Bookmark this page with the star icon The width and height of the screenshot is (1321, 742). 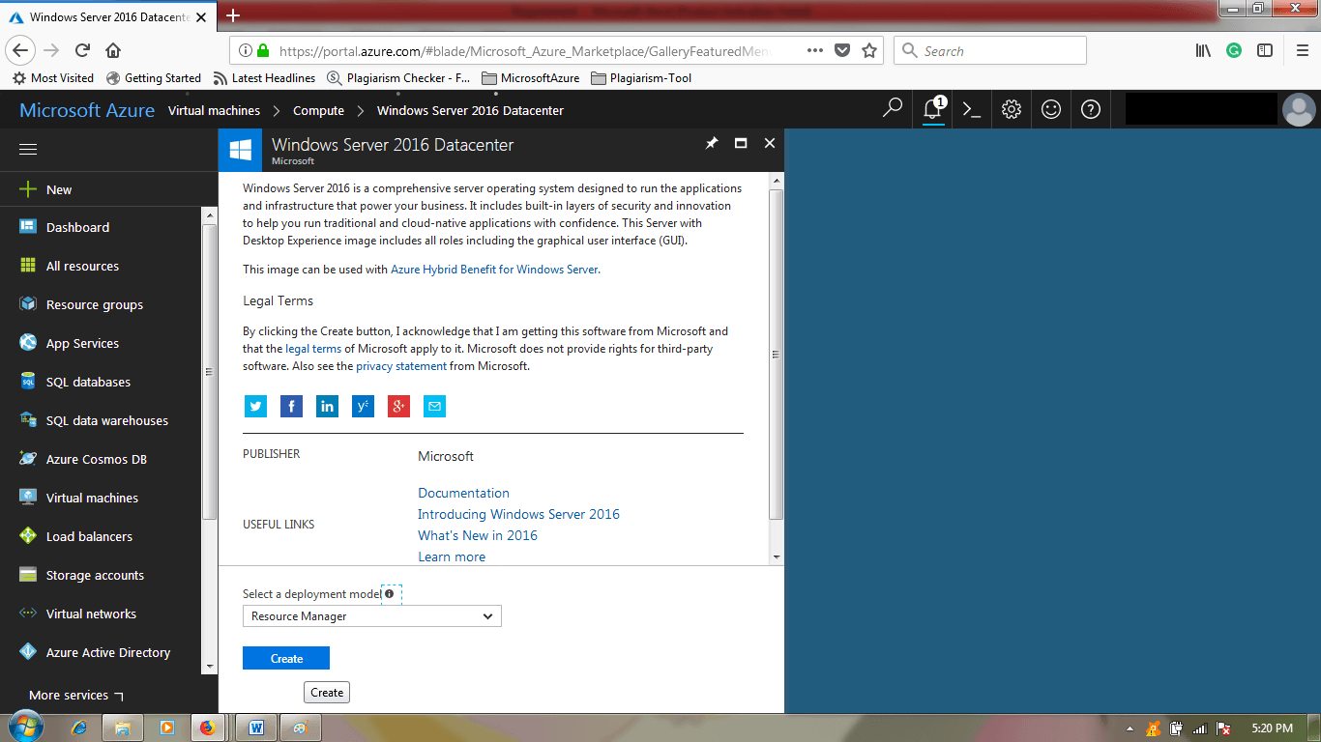(x=868, y=50)
